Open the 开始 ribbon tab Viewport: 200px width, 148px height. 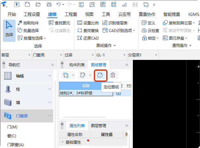(x=12, y=14)
